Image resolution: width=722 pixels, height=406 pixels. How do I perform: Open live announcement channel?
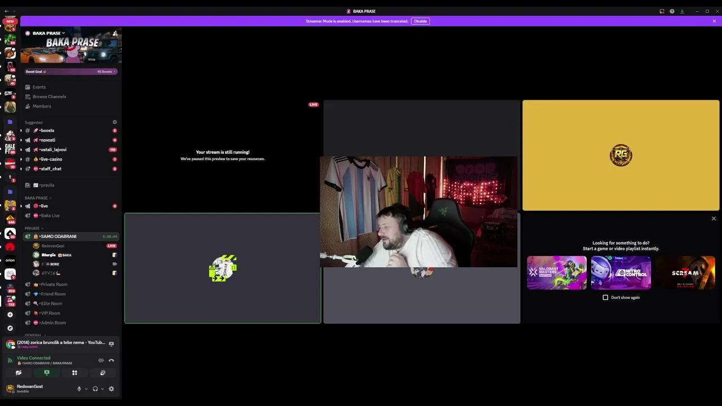(x=71, y=206)
